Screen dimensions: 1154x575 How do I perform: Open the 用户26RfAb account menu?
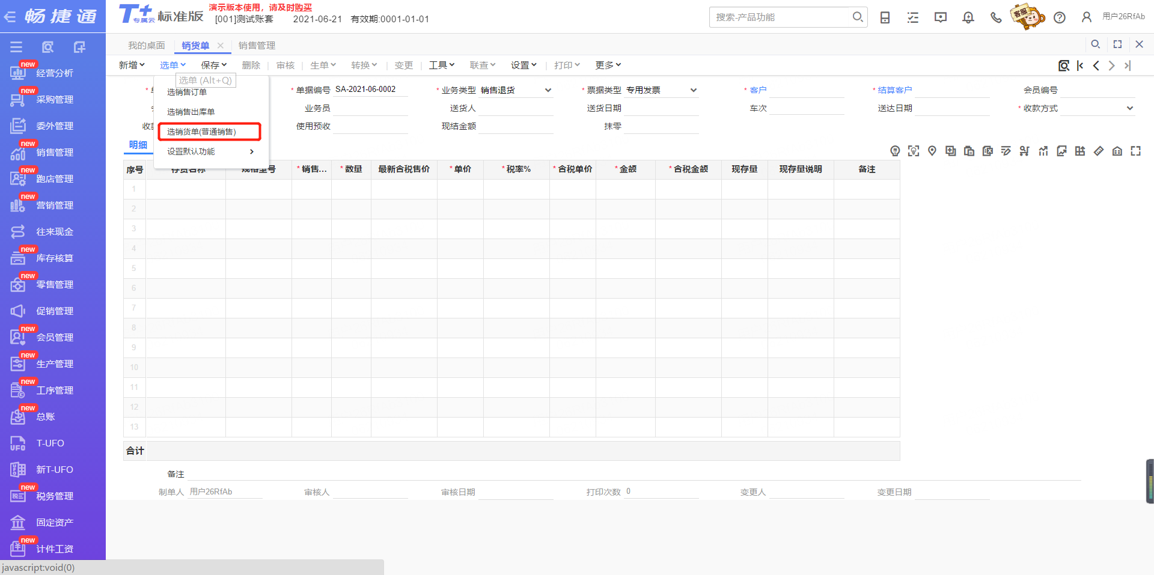(x=1114, y=17)
